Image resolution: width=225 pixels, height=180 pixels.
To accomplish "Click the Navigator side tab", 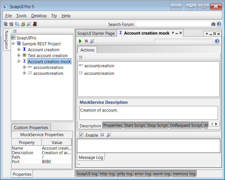I will pos(7,40).
